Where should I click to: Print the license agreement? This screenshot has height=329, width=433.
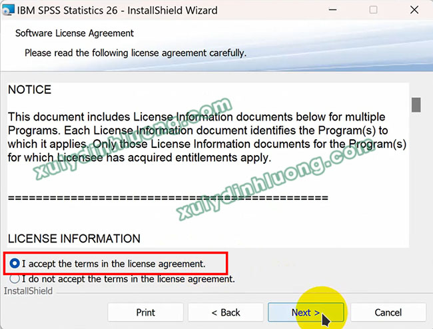coord(145,312)
